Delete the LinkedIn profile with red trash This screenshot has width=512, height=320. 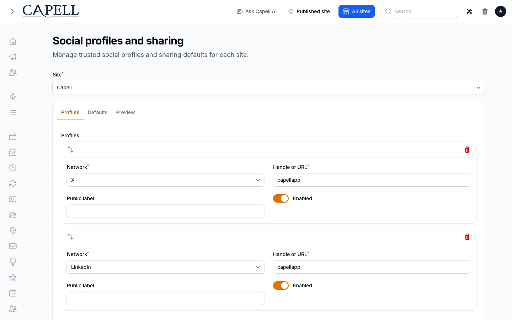pos(467,237)
